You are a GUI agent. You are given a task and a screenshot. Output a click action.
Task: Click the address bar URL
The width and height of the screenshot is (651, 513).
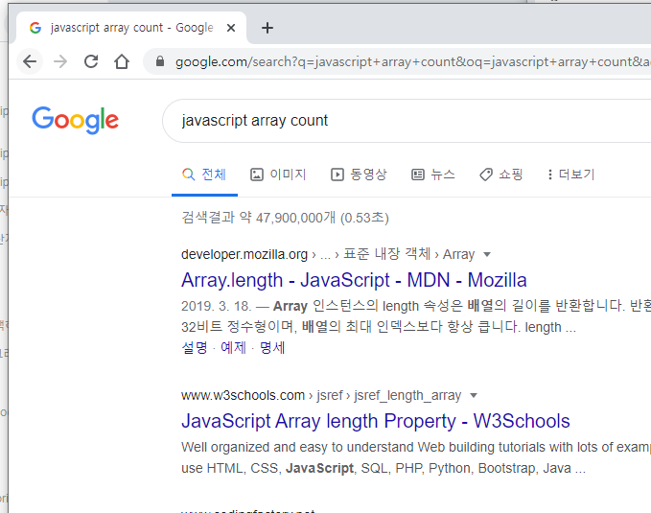tap(412, 62)
